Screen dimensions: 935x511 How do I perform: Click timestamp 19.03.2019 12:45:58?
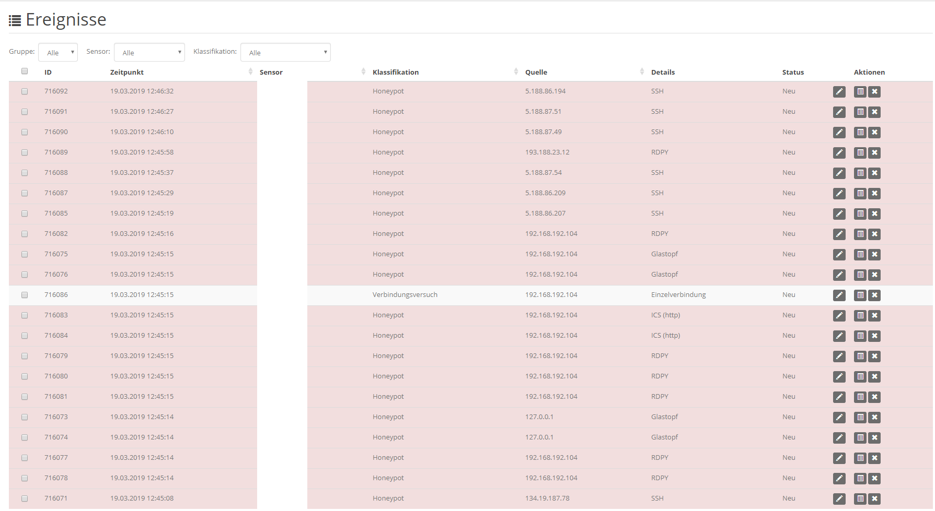(142, 152)
